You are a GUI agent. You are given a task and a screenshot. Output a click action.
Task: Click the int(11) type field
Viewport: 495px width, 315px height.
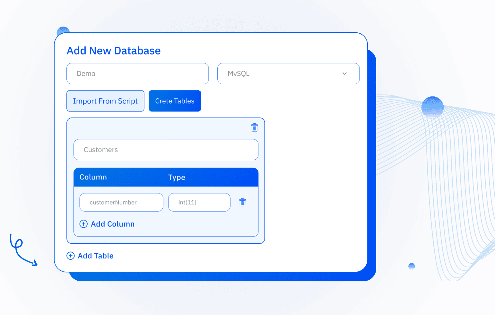coord(199,202)
